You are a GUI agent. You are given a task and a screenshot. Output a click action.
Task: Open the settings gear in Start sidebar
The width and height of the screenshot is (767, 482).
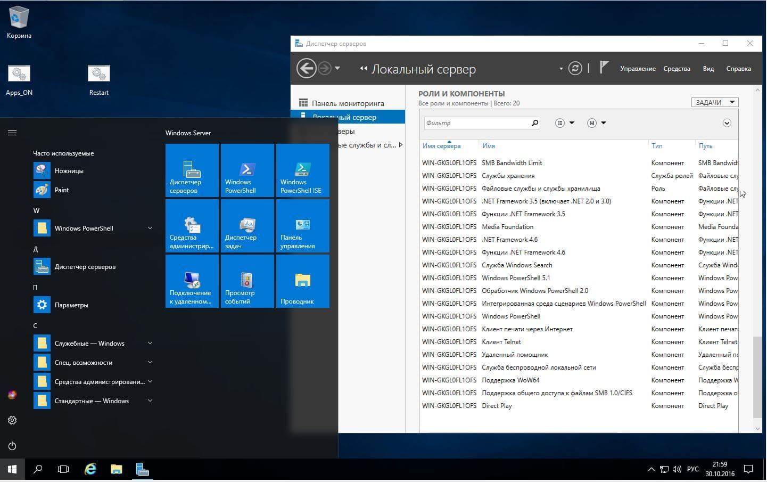[x=12, y=420]
